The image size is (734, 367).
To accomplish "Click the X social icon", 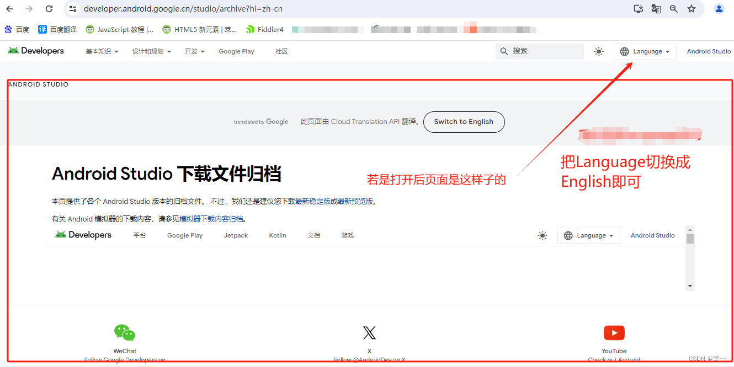I will point(369,333).
